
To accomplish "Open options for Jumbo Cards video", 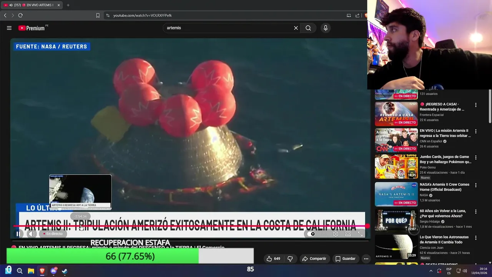I will tap(475, 158).
